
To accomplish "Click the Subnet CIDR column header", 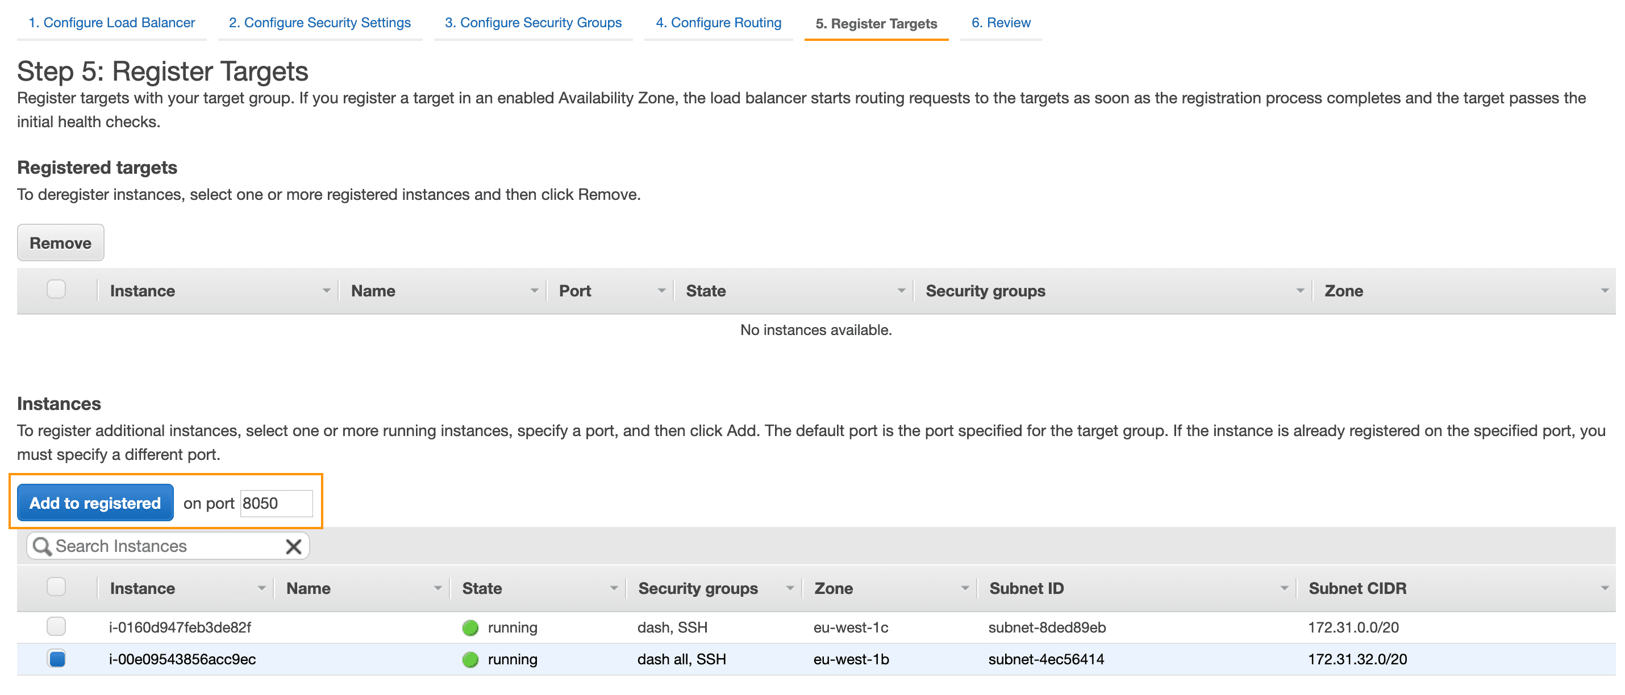I will pos(1357,588).
